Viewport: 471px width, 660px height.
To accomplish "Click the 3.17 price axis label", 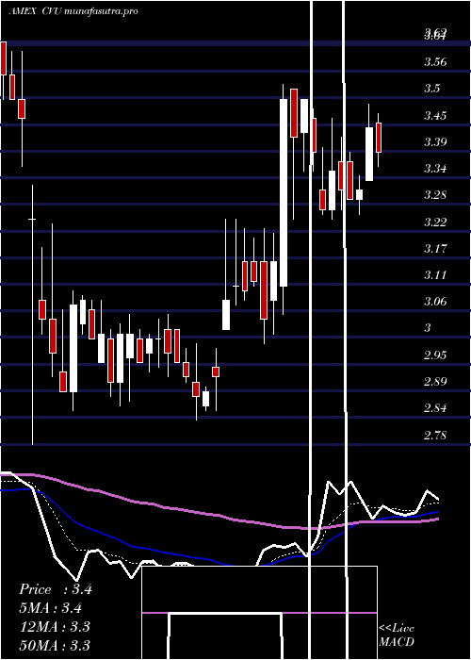I will click(x=435, y=249).
